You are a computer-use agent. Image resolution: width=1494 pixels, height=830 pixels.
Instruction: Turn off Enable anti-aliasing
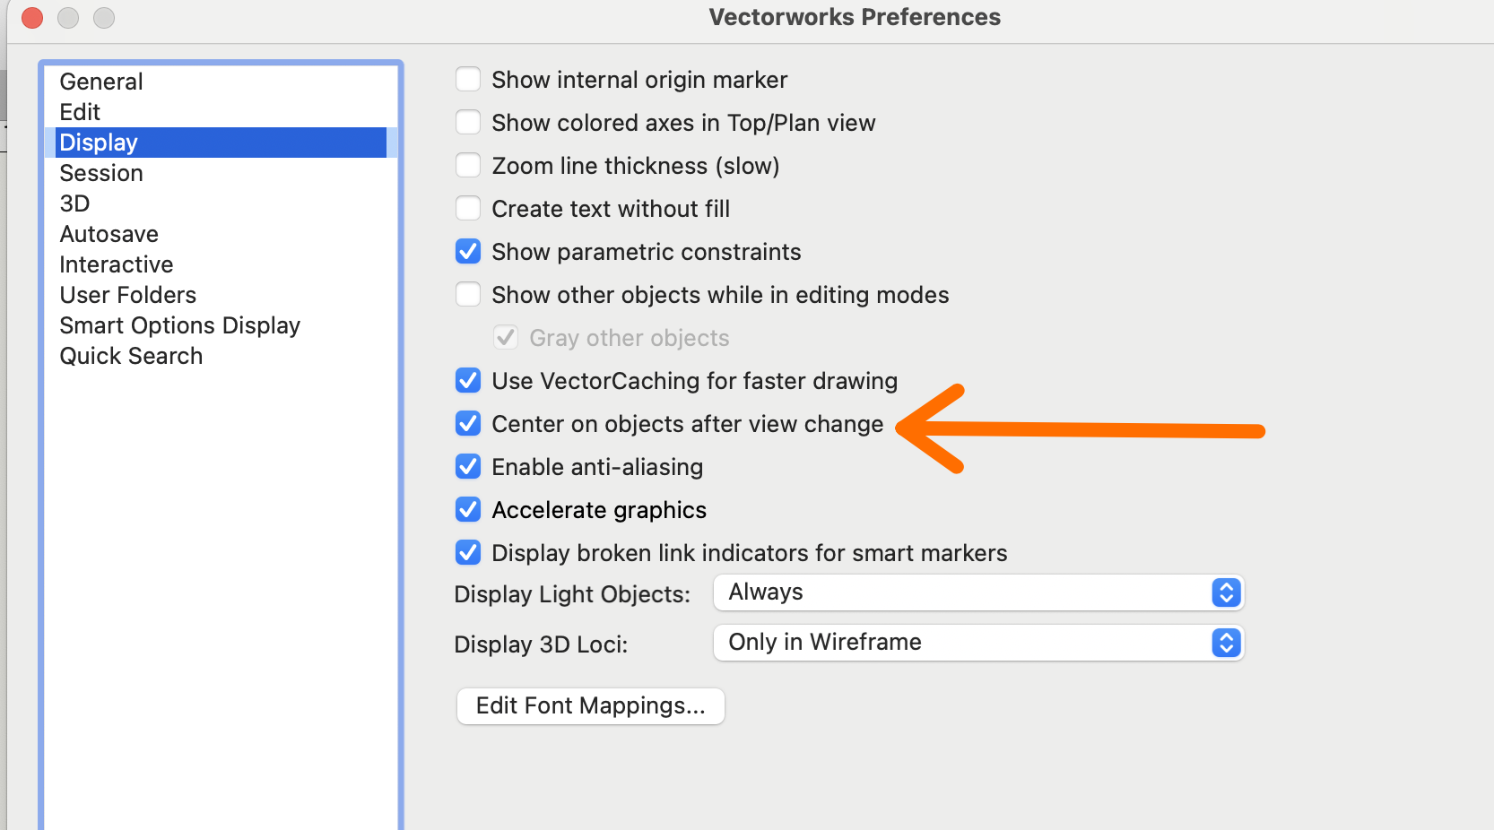(x=468, y=467)
